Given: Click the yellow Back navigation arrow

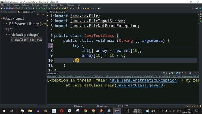Looking at the screenshot, I should pos(88,8).
